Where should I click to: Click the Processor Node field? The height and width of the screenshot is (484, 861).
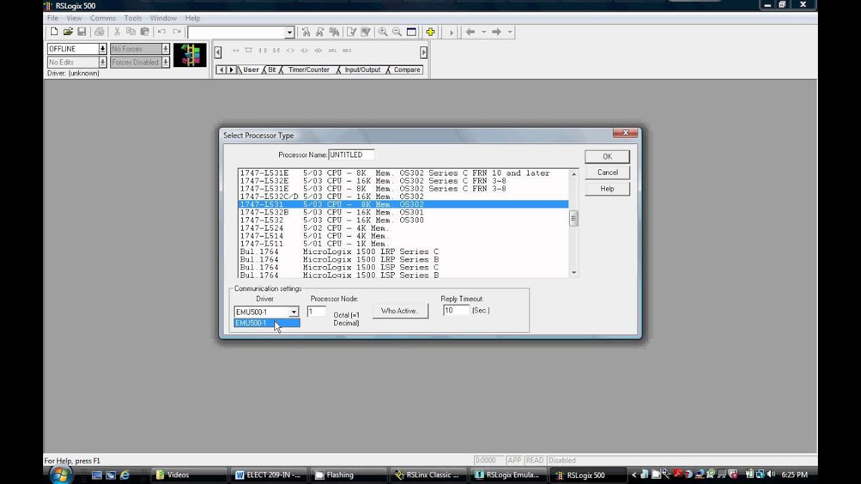317,311
